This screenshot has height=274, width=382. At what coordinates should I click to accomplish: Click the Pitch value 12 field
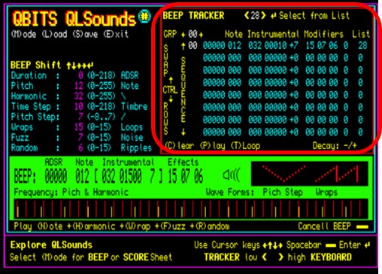79,86
